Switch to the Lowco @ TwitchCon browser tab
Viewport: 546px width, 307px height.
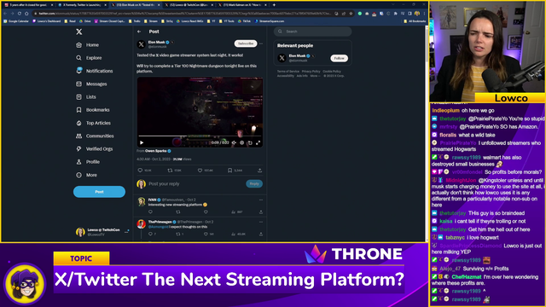coord(189,5)
